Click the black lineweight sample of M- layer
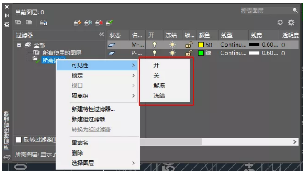Image resolution: width=305 pixels, height=172 pixels. pyautogui.click(x=254, y=45)
